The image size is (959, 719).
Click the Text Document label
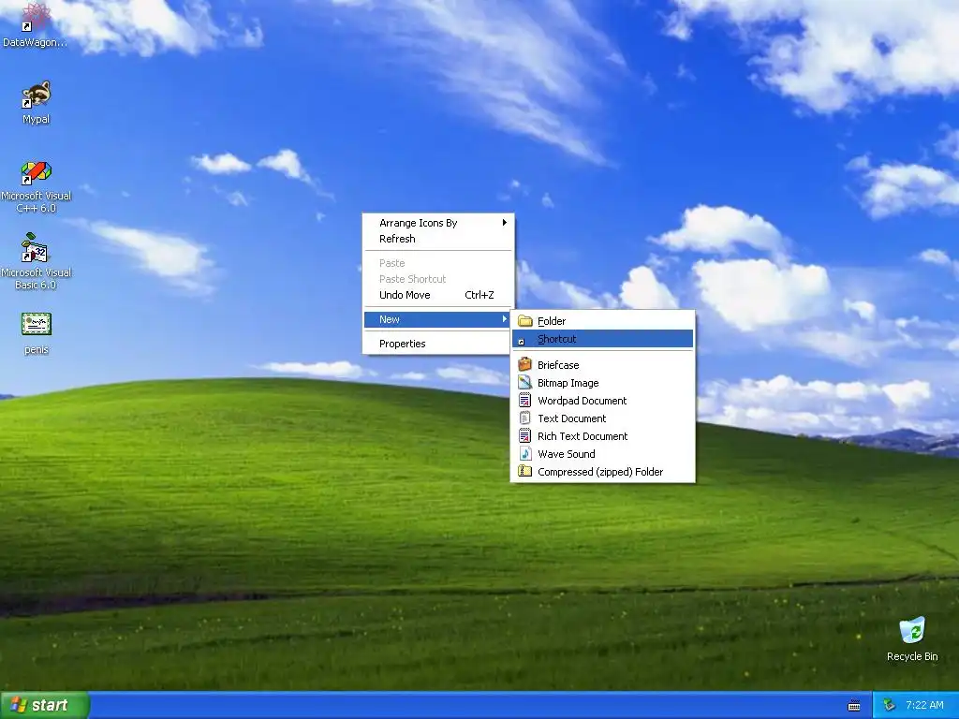tap(572, 418)
